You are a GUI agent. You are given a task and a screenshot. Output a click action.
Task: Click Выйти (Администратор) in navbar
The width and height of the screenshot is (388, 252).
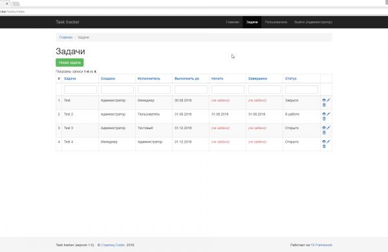(x=313, y=22)
